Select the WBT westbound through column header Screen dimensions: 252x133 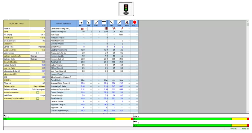104,24
